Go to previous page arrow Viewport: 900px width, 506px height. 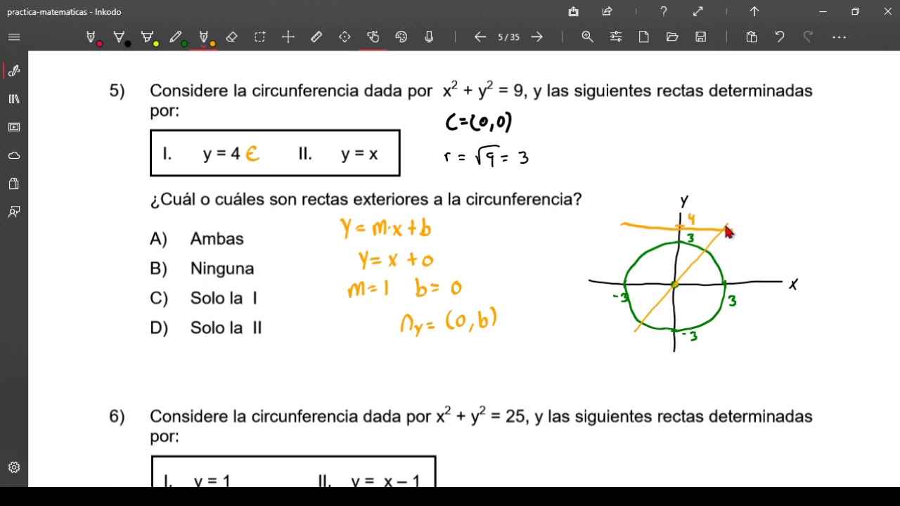pos(480,37)
